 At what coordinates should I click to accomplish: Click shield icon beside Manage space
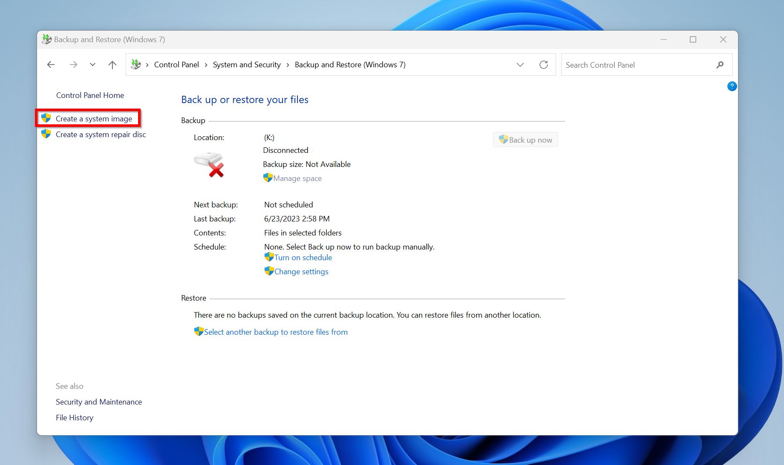click(268, 178)
